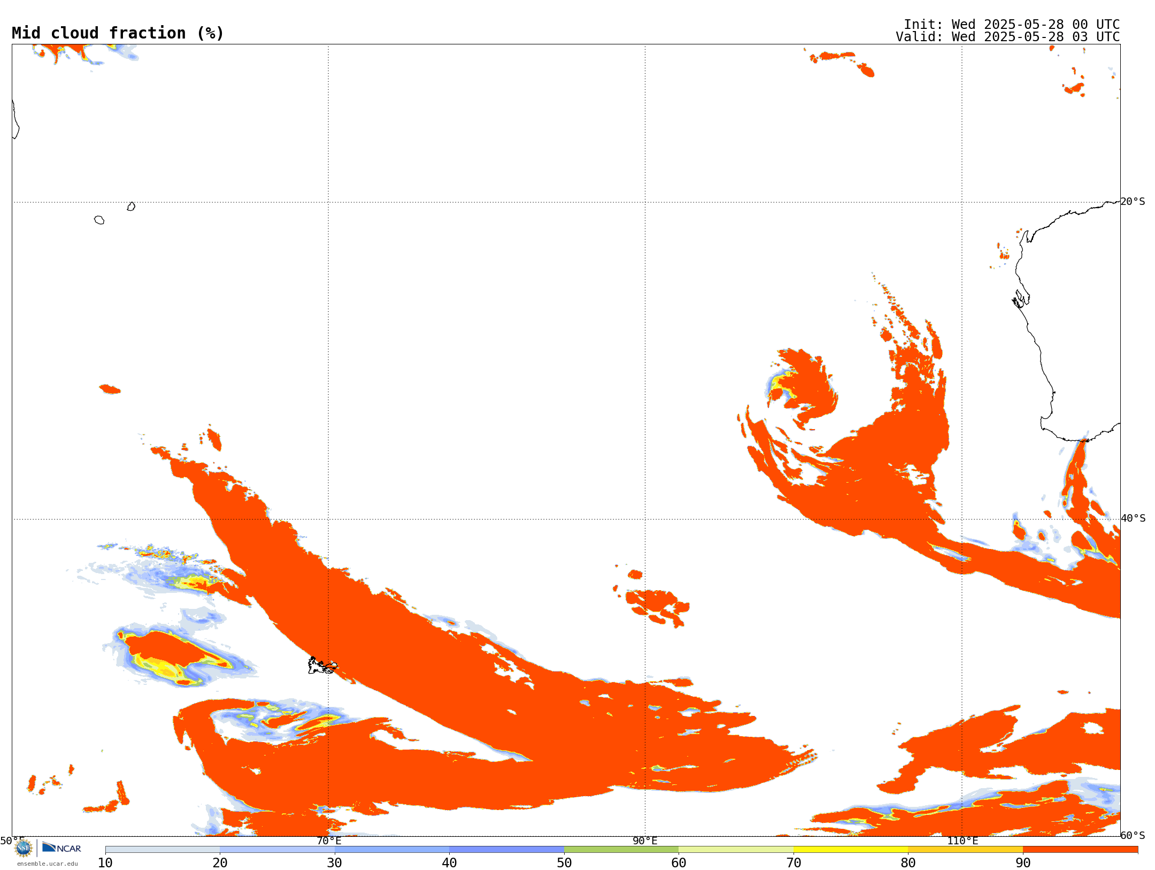Click the colorbar tick label 70

(x=794, y=863)
